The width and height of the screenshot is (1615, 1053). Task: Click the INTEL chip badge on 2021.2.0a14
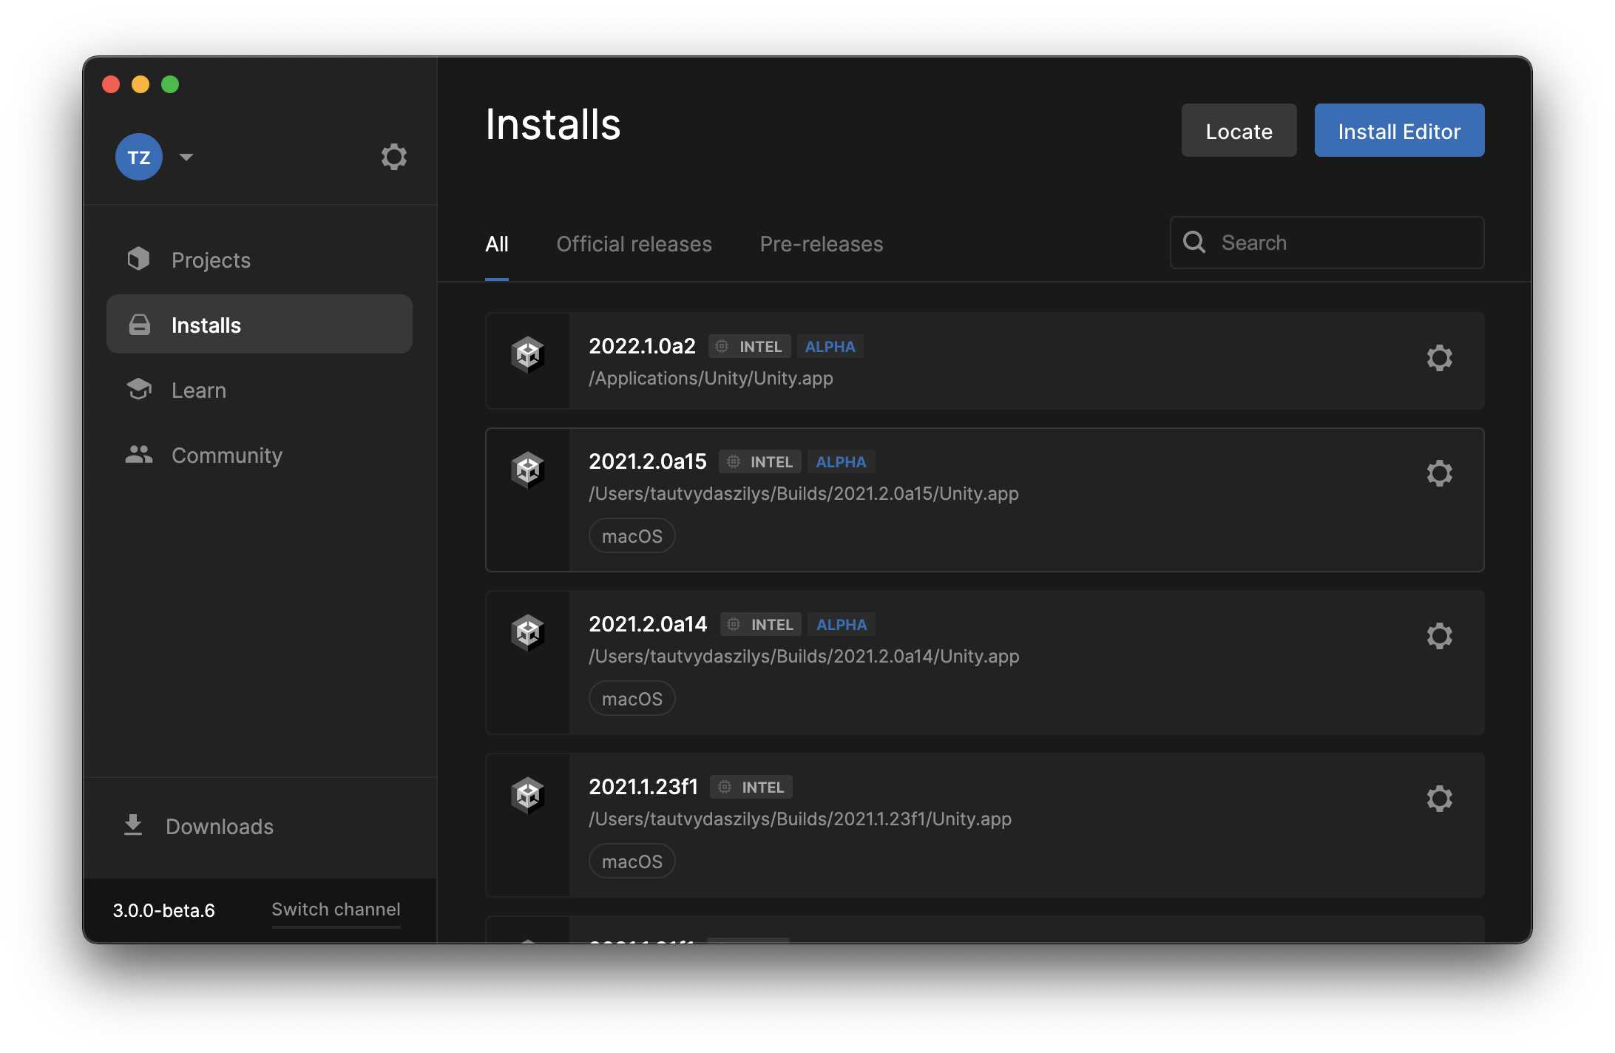[761, 624]
